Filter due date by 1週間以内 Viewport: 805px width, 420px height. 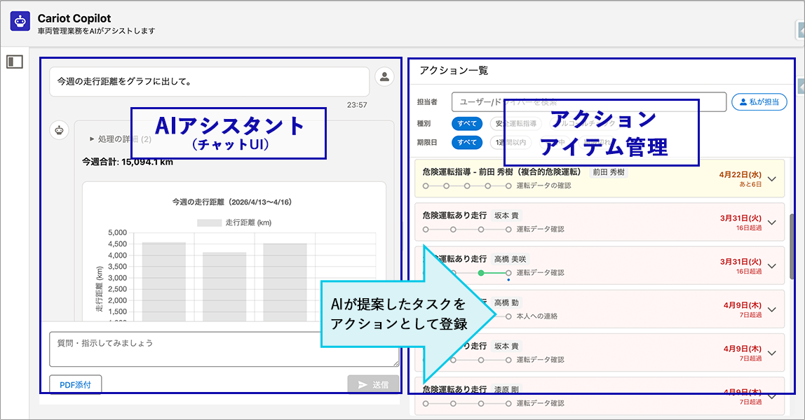pos(510,143)
